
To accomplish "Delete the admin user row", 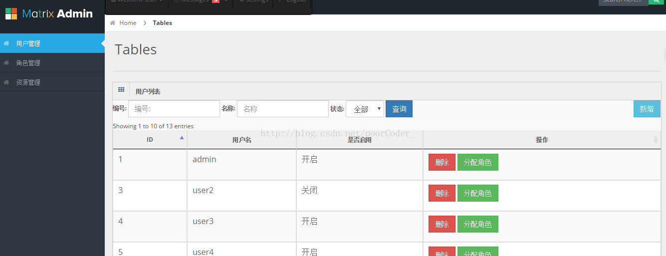I will pyautogui.click(x=442, y=162).
